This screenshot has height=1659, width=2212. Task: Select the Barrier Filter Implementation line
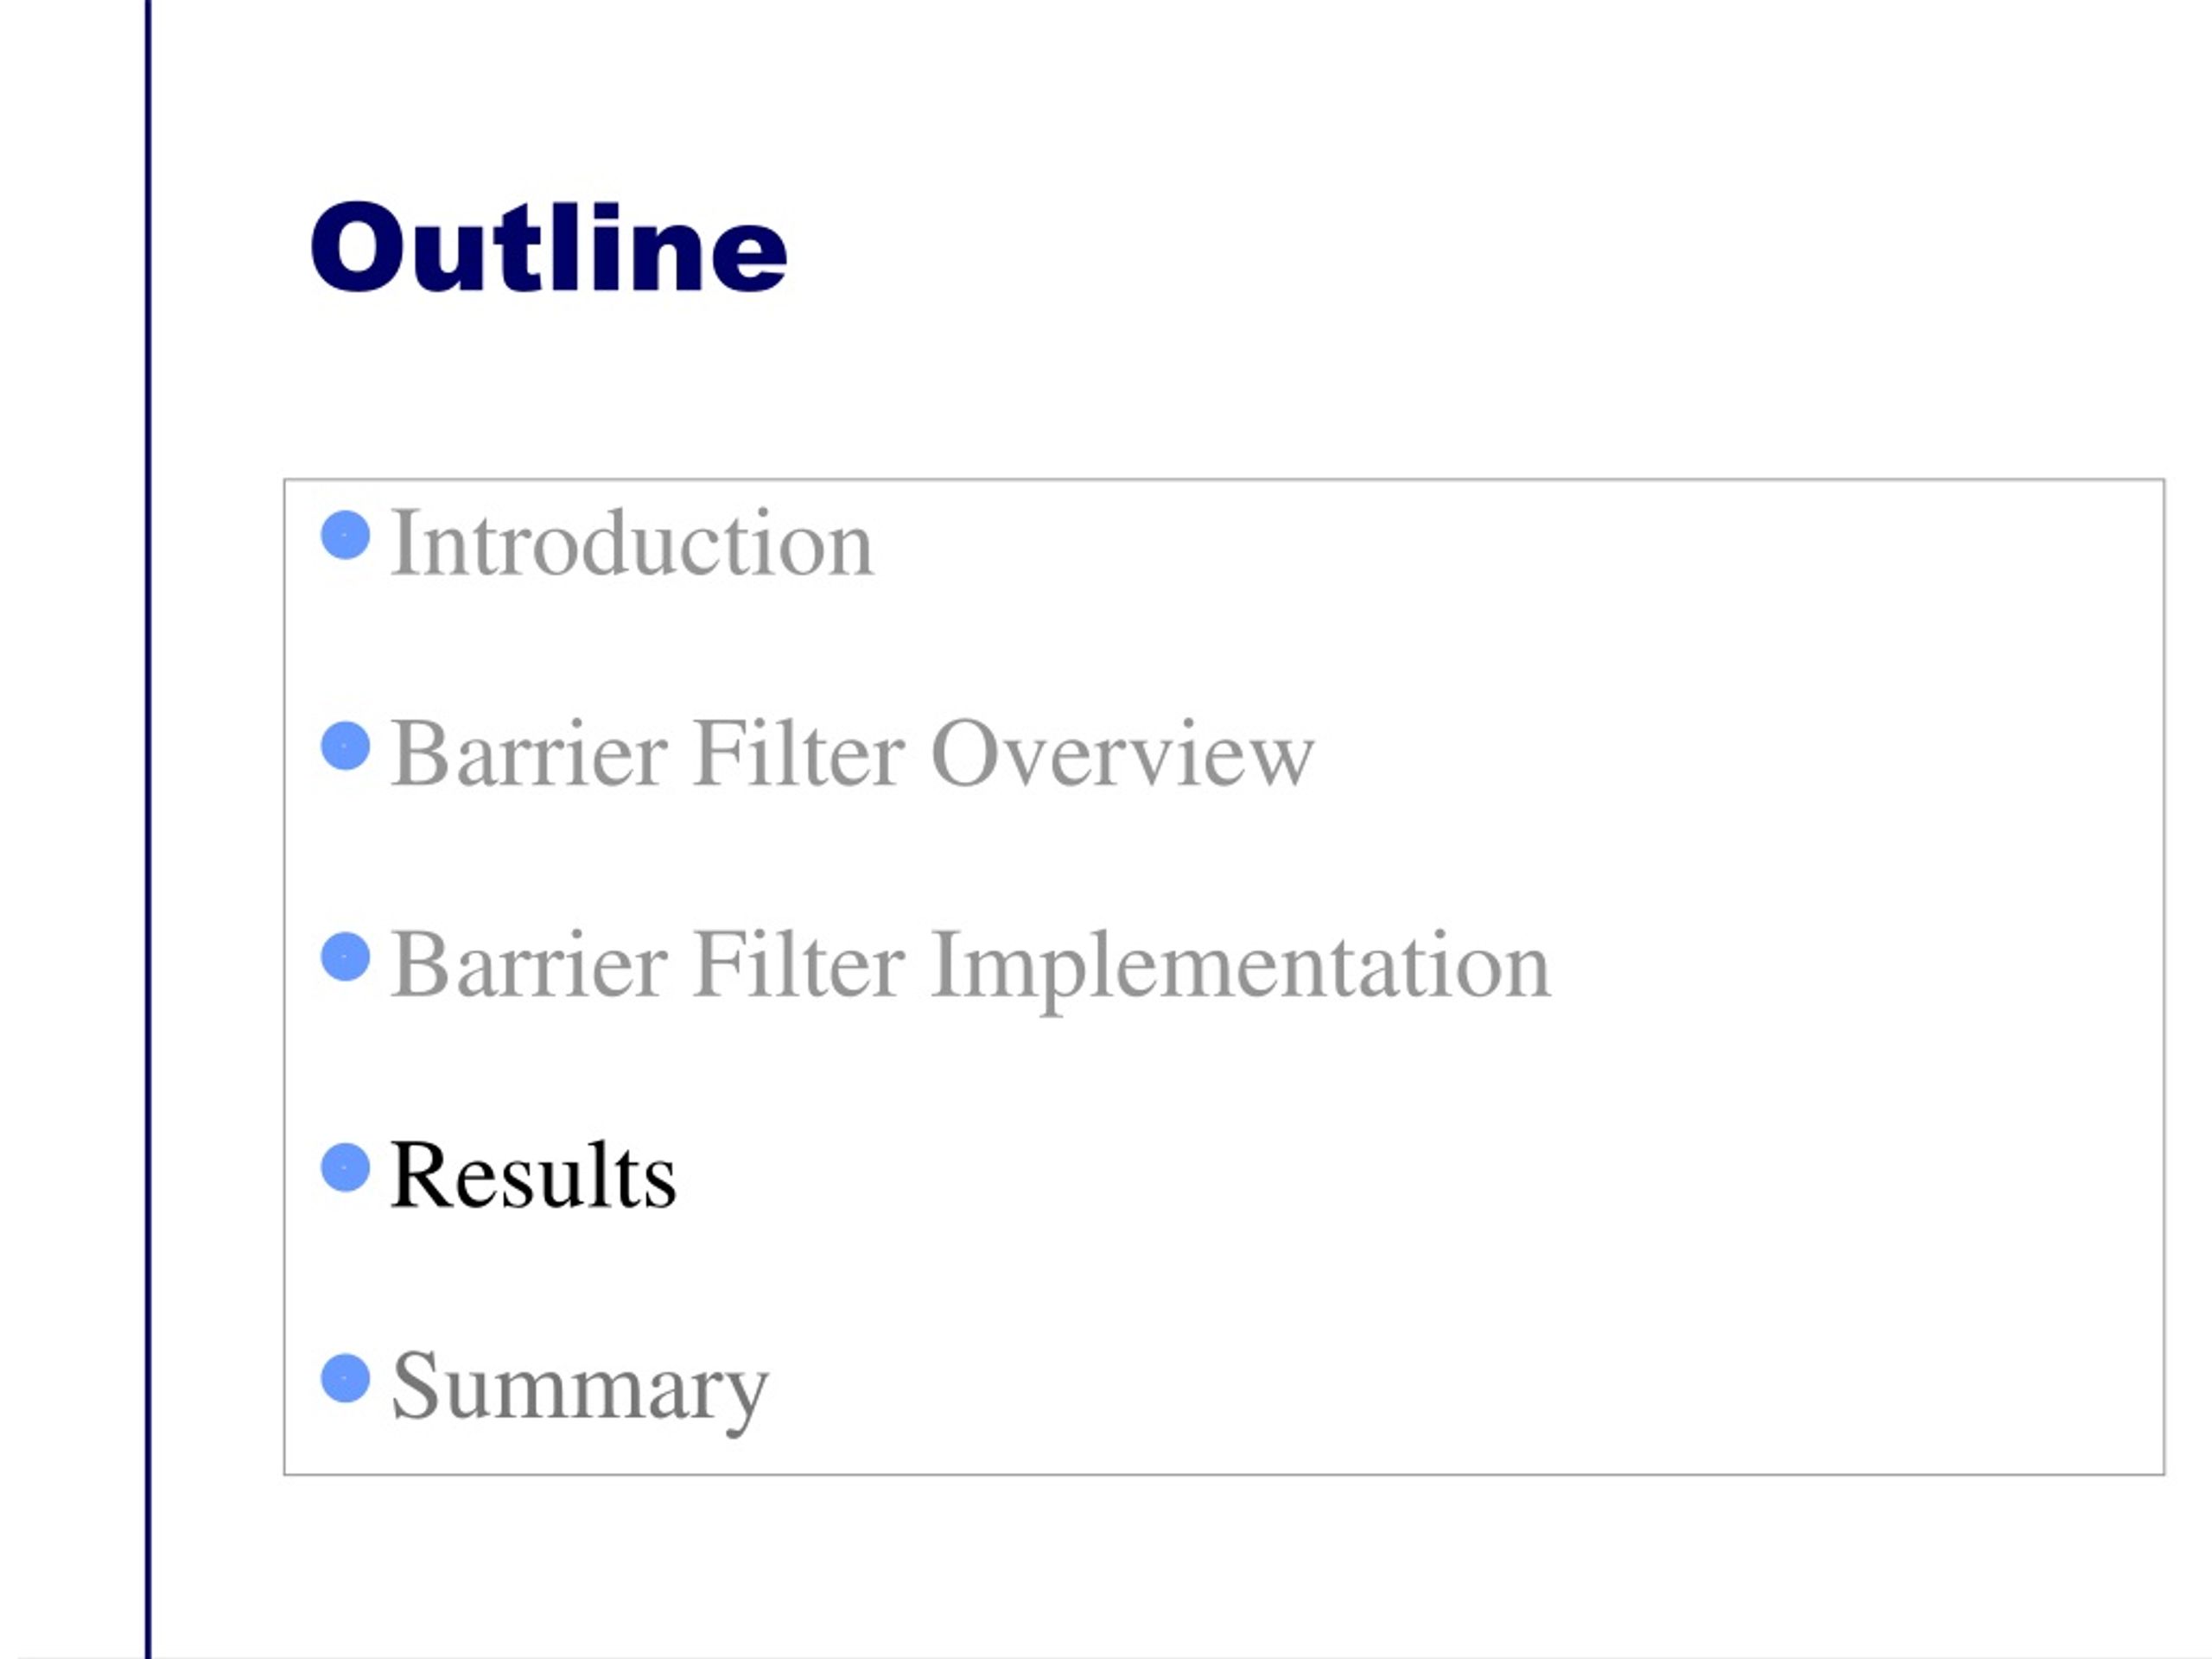pyautogui.click(x=970, y=966)
